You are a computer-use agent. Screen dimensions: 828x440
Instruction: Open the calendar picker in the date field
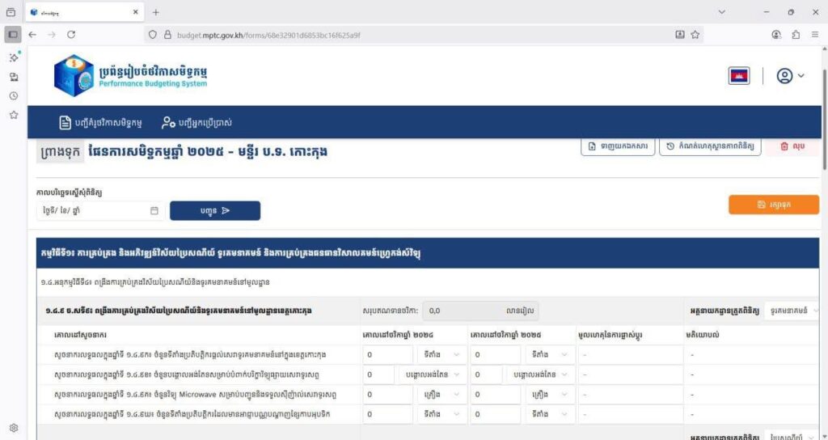(154, 211)
